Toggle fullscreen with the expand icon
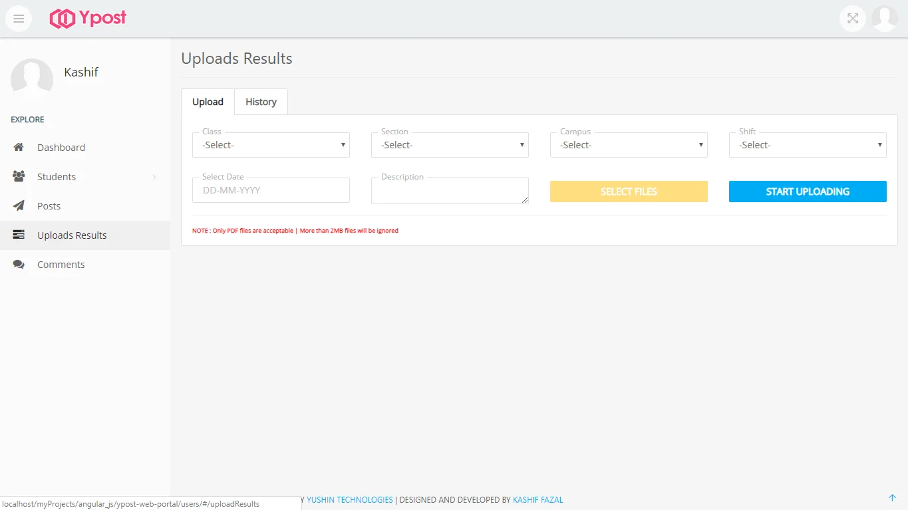The height and width of the screenshot is (510, 908). [x=853, y=19]
